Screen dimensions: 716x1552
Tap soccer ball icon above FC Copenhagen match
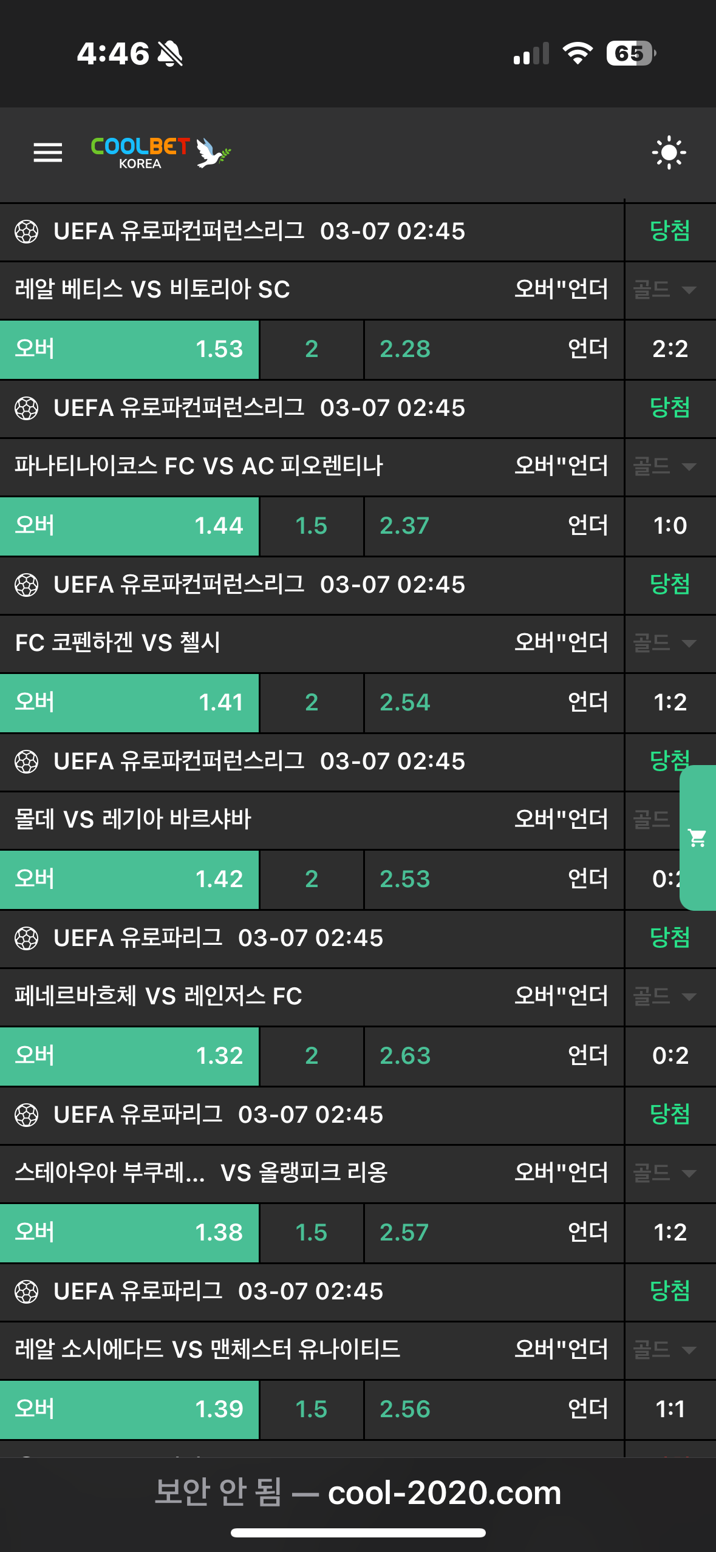pyautogui.click(x=27, y=585)
